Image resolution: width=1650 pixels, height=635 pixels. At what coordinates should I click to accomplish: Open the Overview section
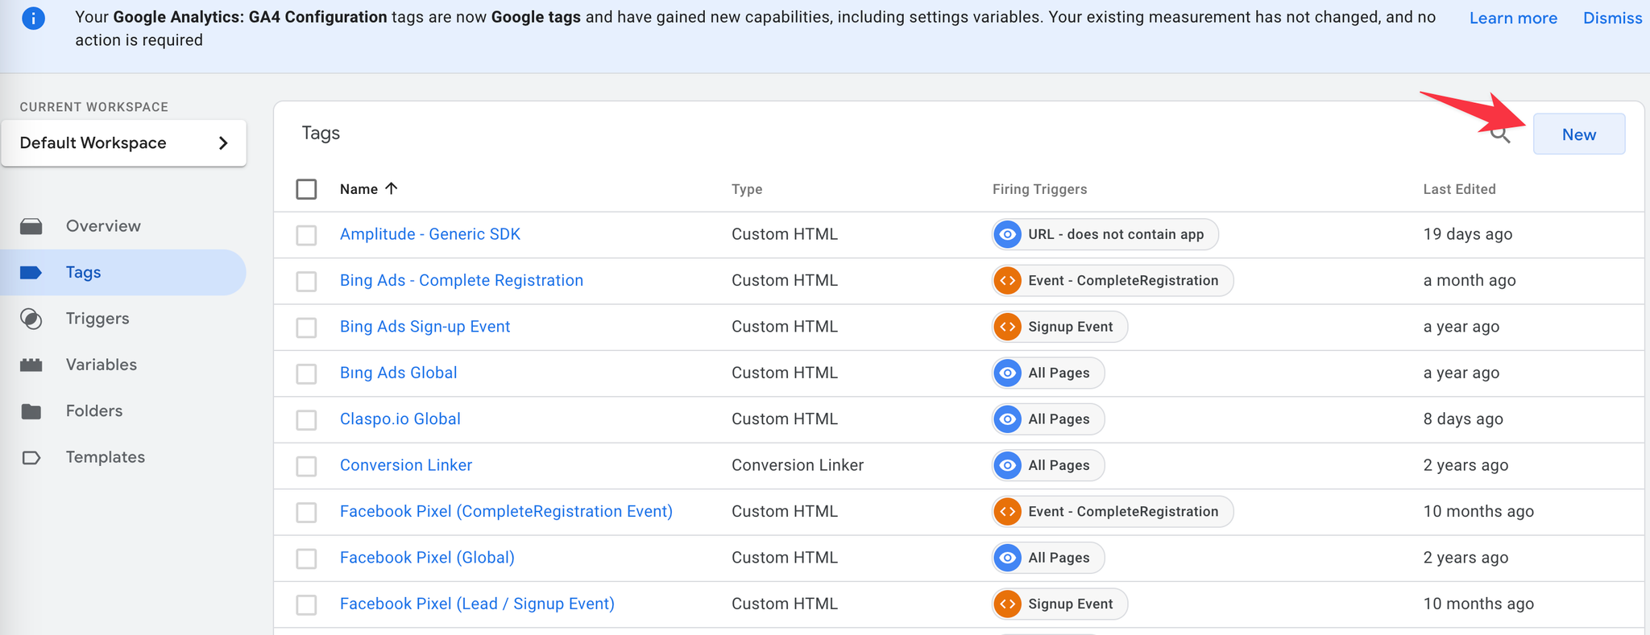pyautogui.click(x=103, y=226)
